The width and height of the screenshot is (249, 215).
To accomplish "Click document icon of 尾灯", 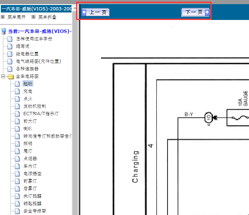I will coord(17,151).
